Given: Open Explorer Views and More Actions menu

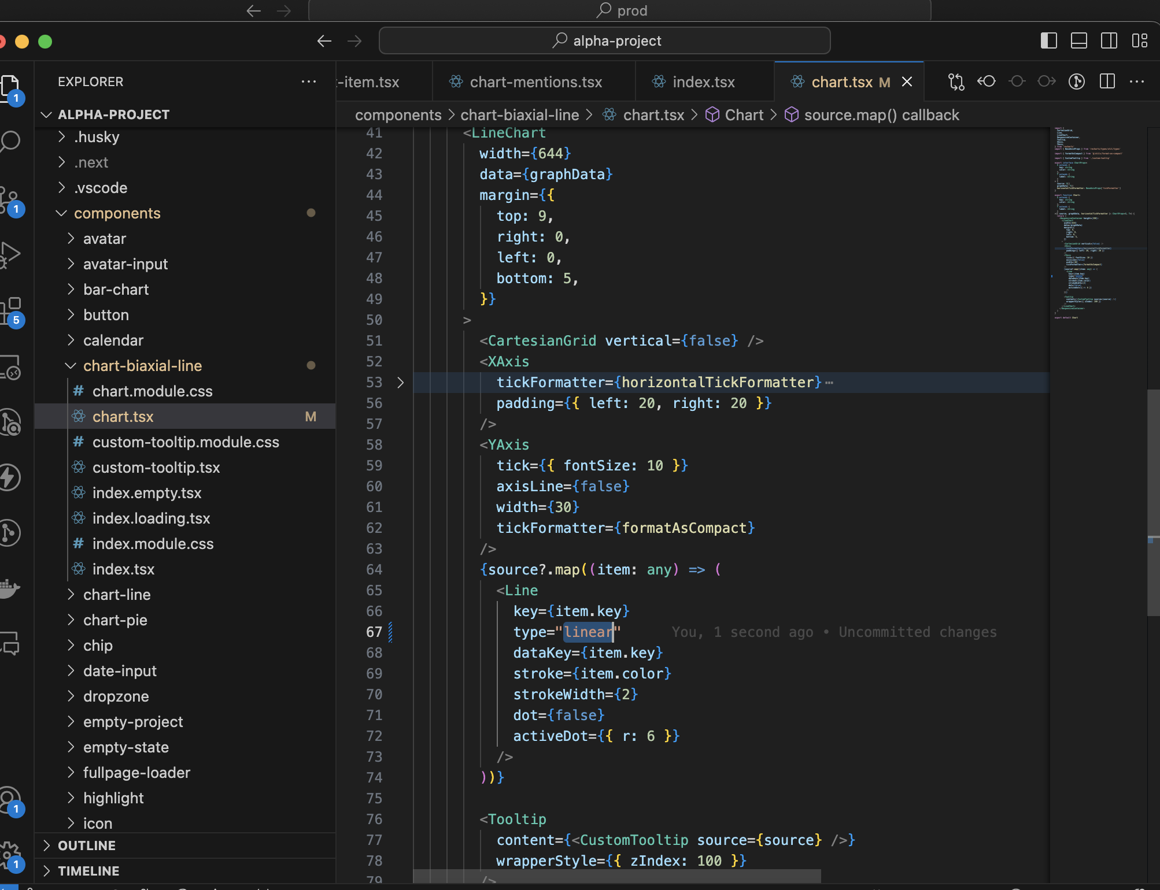Looking at the screenshot, I should pos(309,81).
